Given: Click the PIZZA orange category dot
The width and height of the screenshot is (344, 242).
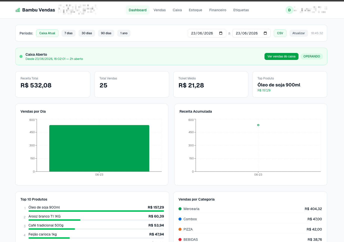Looking at the screenshot, I should pos(180,229).
